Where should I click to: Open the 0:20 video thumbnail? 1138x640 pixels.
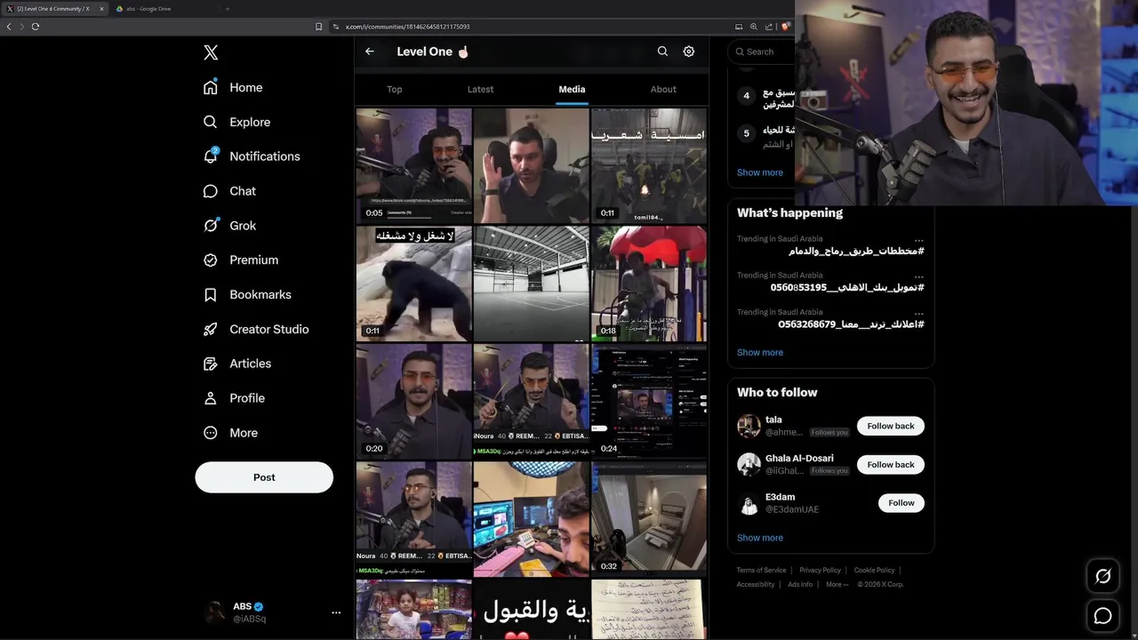click(x=414, y=401)
